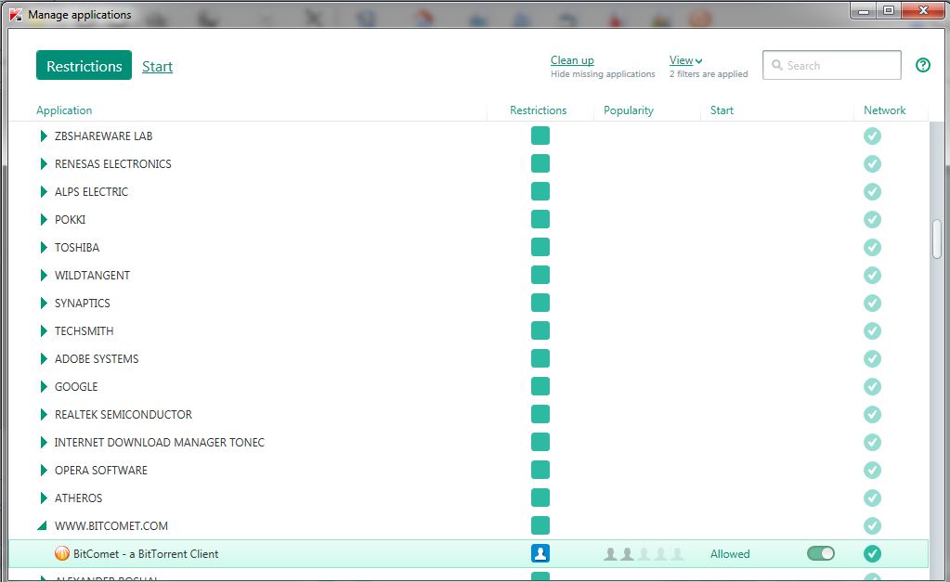Screen dimensions: 950x582
Task: Click ALPS ELECTRIC restrictions square icon
Action: pos(540,191)
